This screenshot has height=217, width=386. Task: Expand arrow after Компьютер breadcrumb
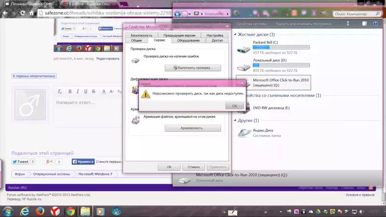coord(228,14)
